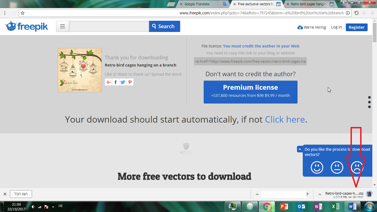Click the Premium license button
Viewport: 377px width, 212px height.
(251, 92)
